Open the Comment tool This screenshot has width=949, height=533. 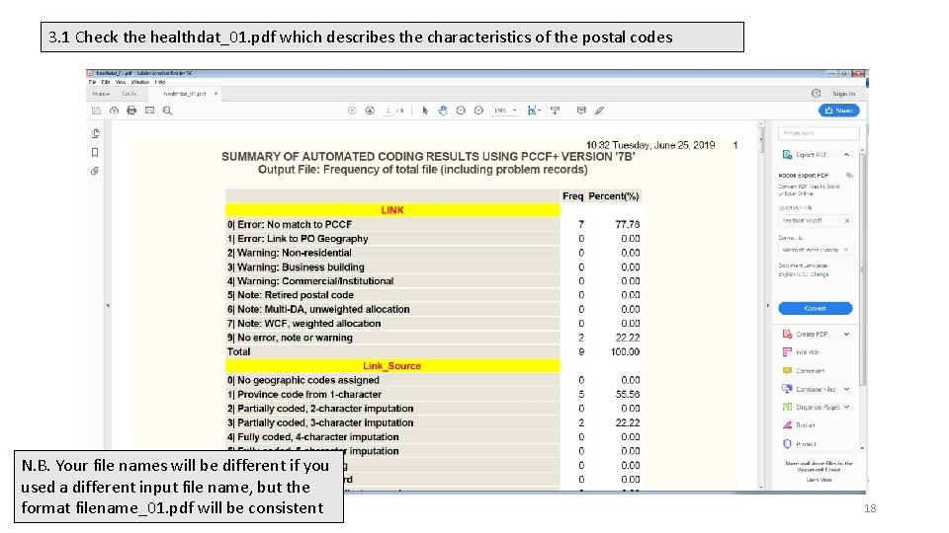pos(803,370)
